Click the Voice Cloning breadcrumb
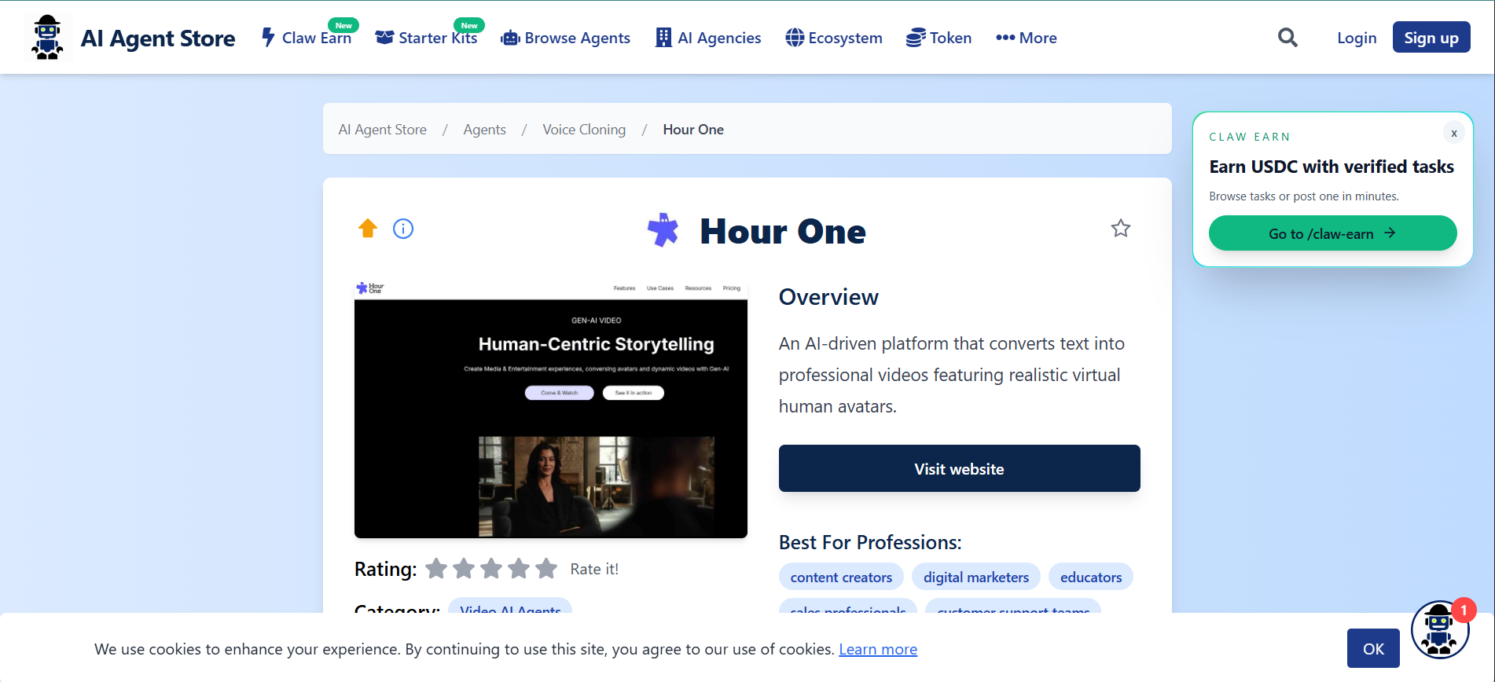The width and height of the screenshot is (1495, 682). tap(584, 130)
